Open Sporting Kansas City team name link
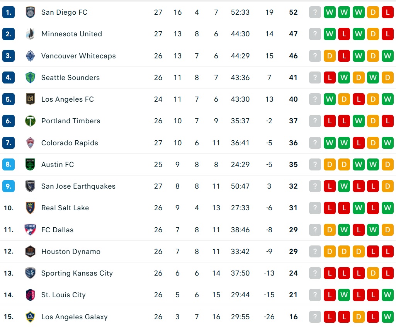 coord(77,273)
